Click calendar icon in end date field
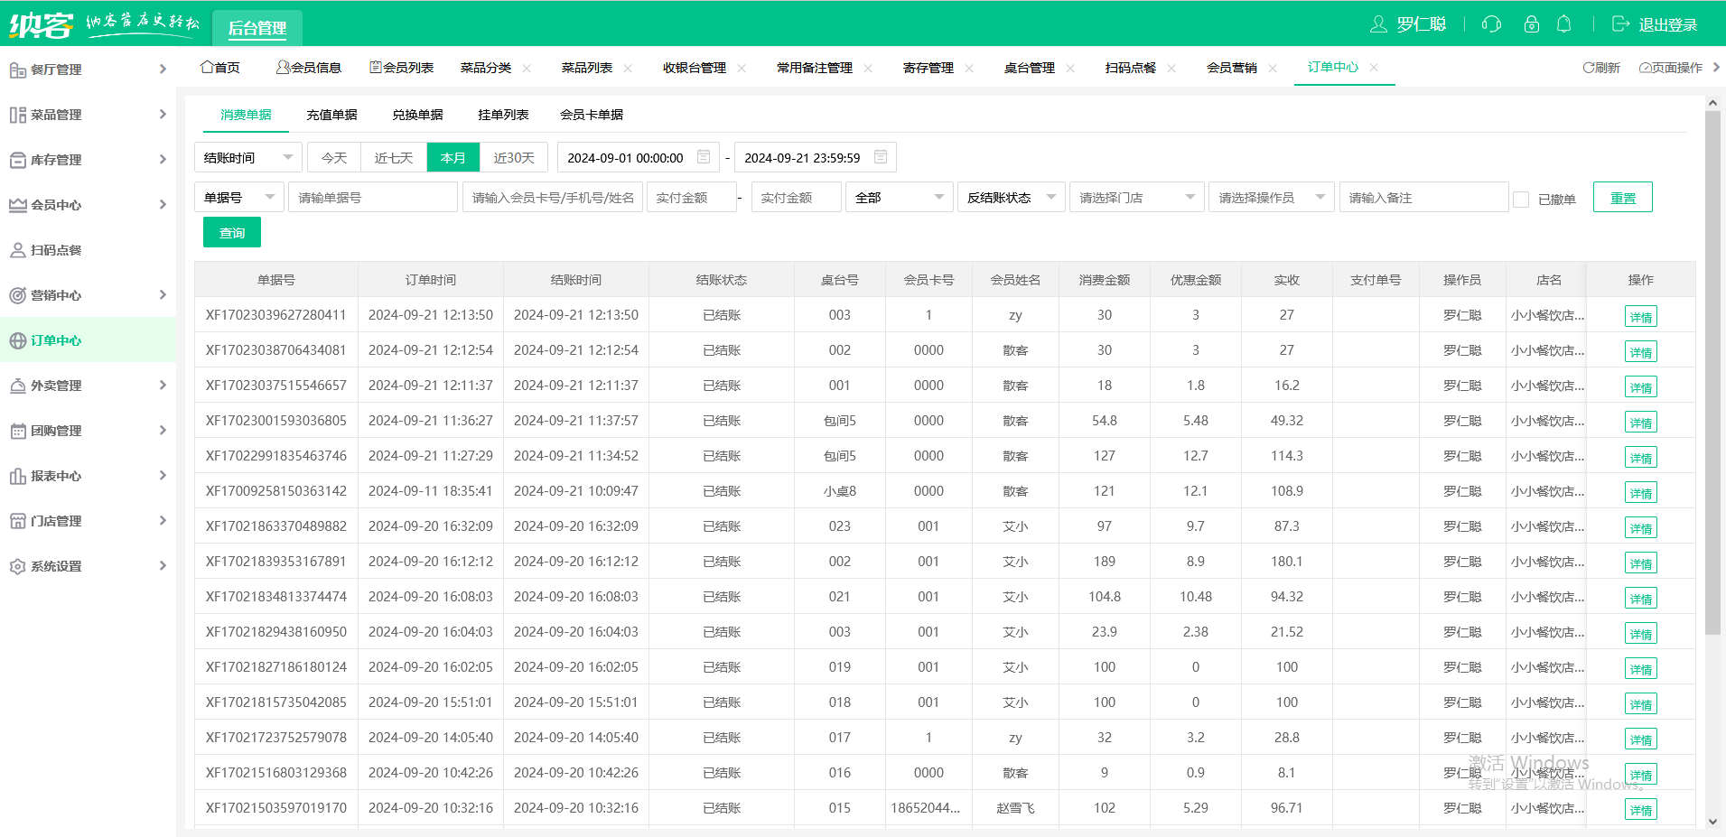 pyautogui.click(x=881, y=157)
